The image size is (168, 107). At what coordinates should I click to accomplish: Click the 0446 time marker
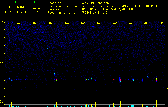98,23
